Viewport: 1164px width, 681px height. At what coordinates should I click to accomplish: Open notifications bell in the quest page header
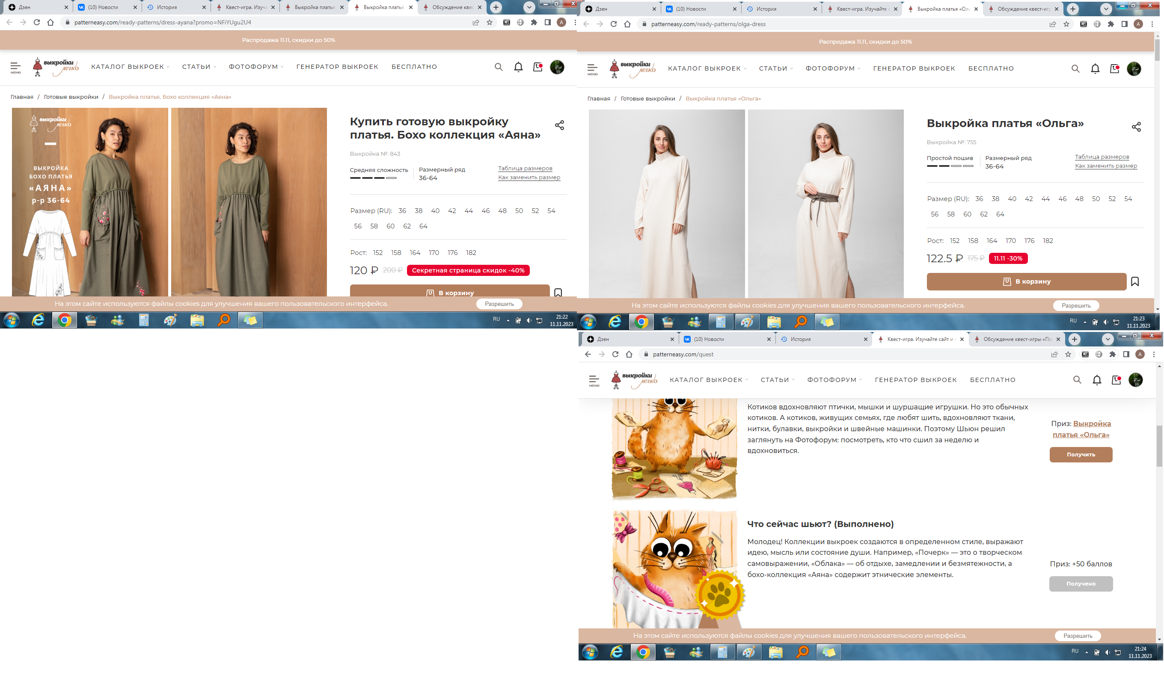click(1096, 380)
